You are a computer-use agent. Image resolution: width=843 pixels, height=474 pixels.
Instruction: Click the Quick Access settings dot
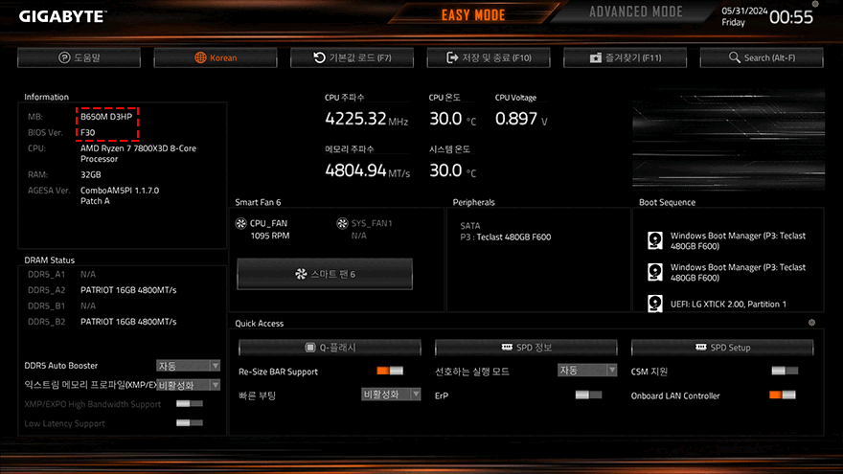pyautogui.click(x=811, y=323)
